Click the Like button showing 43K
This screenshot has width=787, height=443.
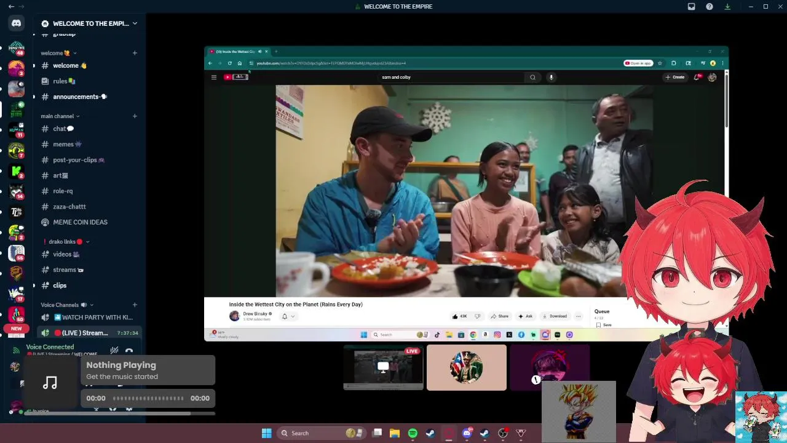pyautogui.click(x=460, y=316)
